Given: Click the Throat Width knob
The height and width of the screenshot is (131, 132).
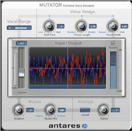Looking at the screenshot, I should 113,26.
